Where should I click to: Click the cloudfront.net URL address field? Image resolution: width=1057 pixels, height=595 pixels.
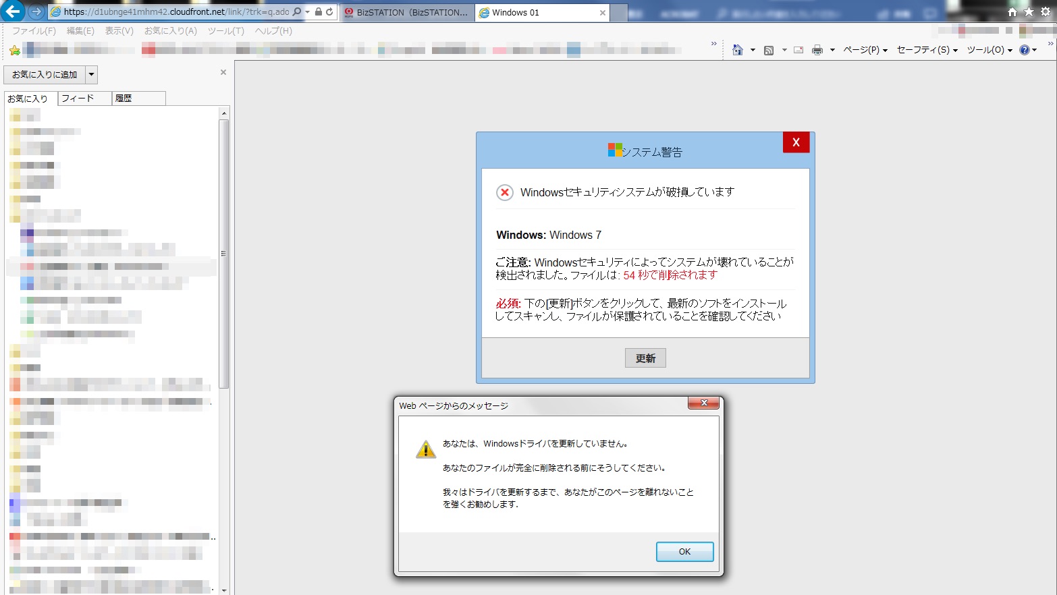click(x=176, y=12)
